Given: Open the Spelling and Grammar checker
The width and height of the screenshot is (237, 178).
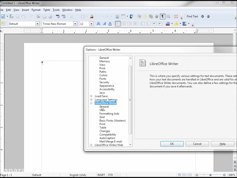Looking at the screenshot, I should pyautogui.click(x=58, y=16).
